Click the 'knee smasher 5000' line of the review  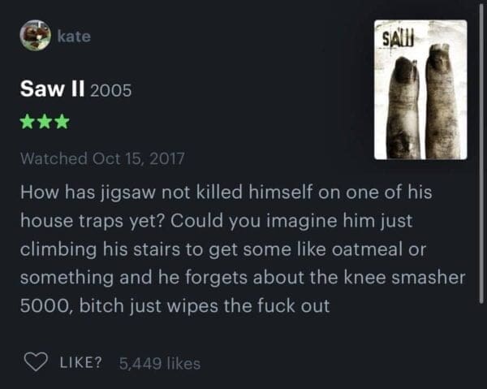243,277
